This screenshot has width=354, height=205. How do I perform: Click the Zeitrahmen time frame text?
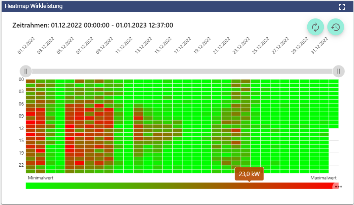click(x=93, y=25)
